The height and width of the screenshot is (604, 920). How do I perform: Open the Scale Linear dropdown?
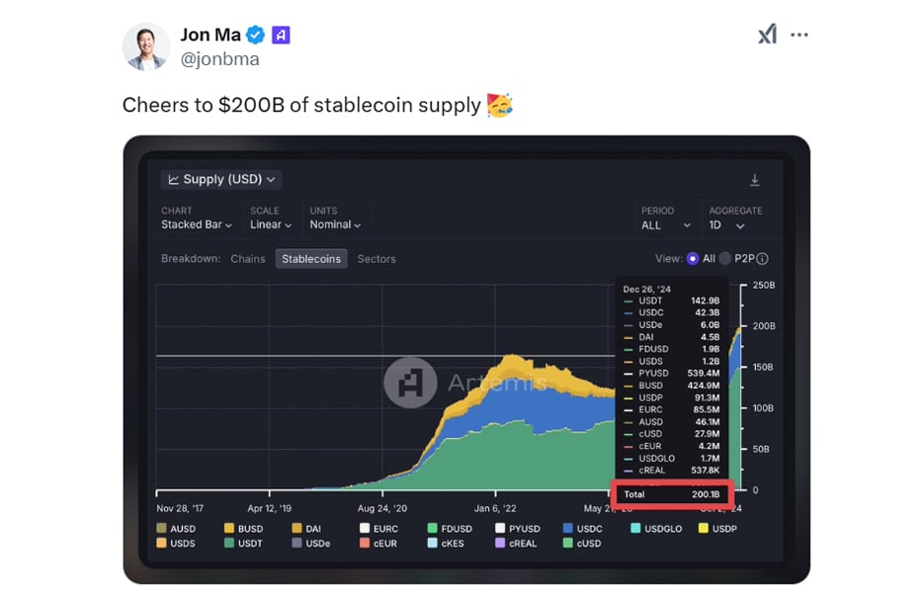pyautogui.click(x=271, y=224)
